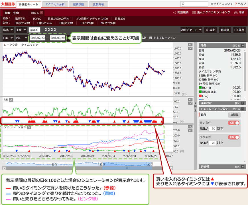248x205 pixels.
Task: Open the 関連銘柄 share icon link
Action: 174,13
